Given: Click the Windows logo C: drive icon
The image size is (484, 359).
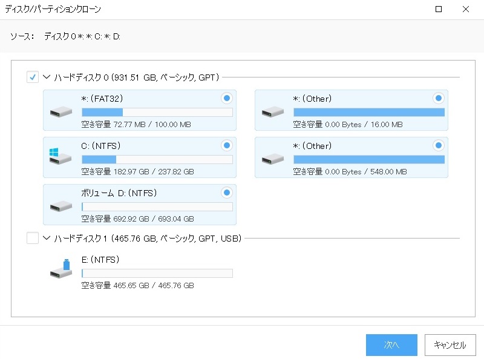Looking at the screenshot, I should pyautogui.click(x=60, y=159).
